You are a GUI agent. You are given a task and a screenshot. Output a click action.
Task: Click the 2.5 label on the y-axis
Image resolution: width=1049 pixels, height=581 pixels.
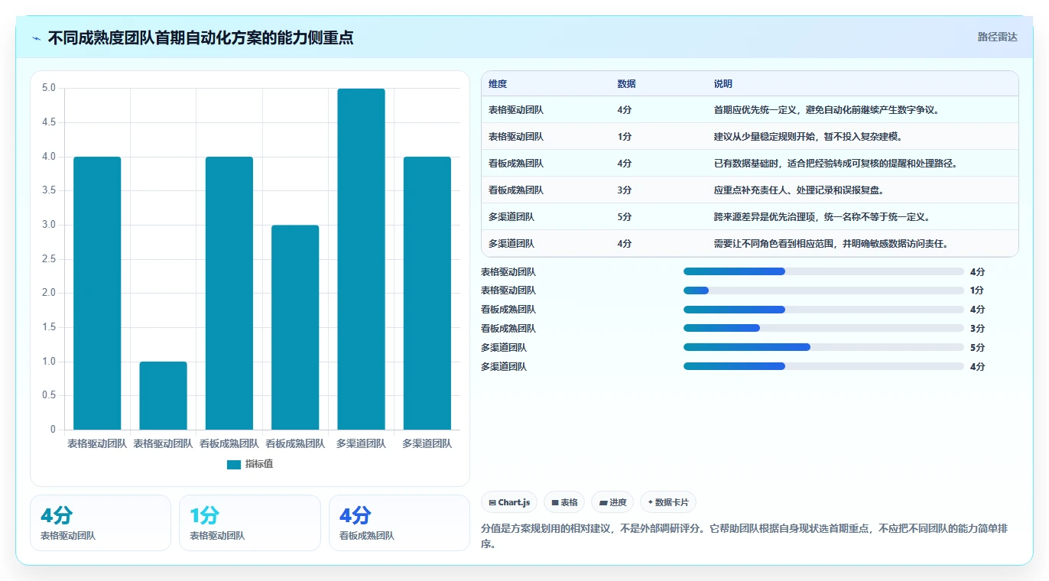pos(48,259)
